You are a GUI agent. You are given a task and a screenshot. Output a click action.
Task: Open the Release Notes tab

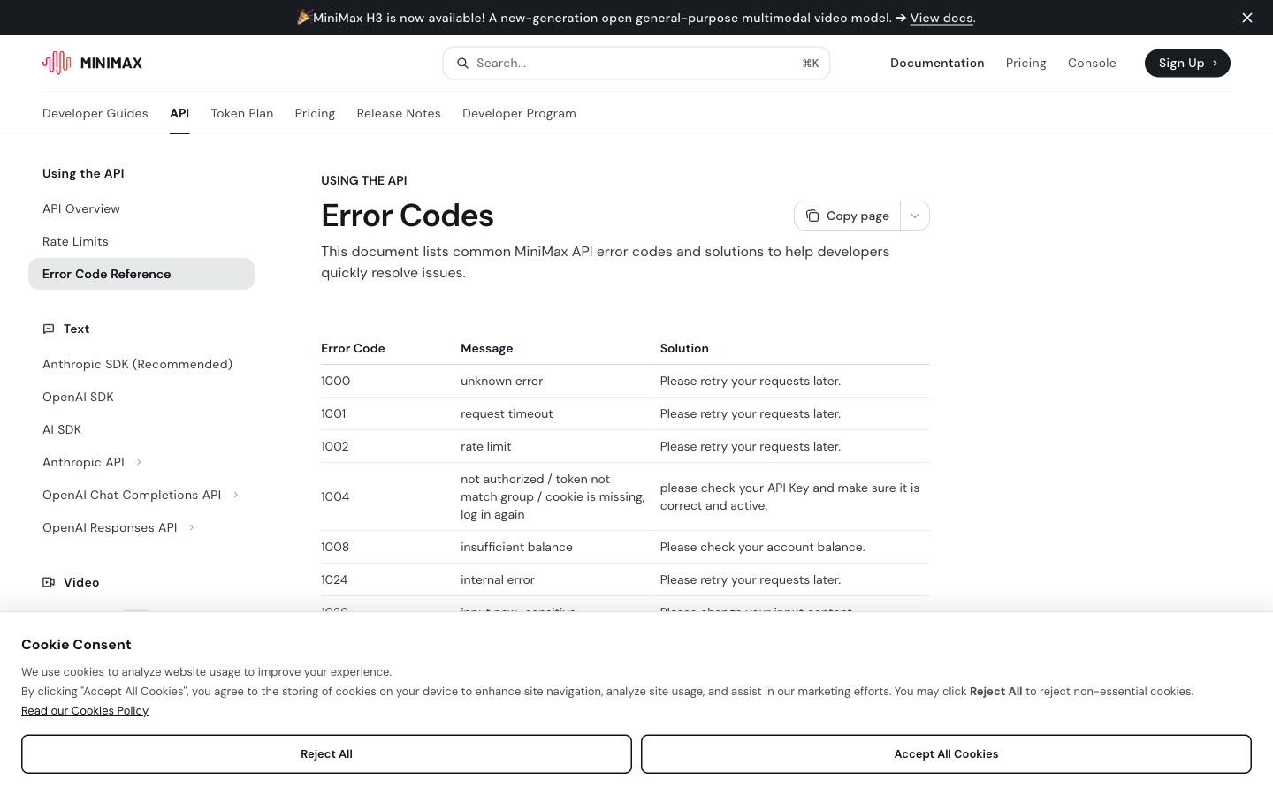[399, 113]
